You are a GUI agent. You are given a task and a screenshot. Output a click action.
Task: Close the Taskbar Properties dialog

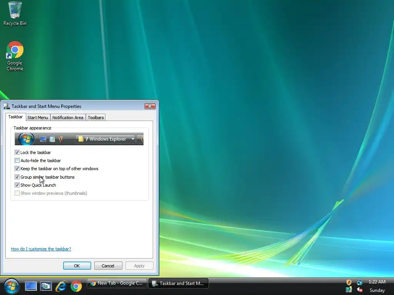point(150,106)
